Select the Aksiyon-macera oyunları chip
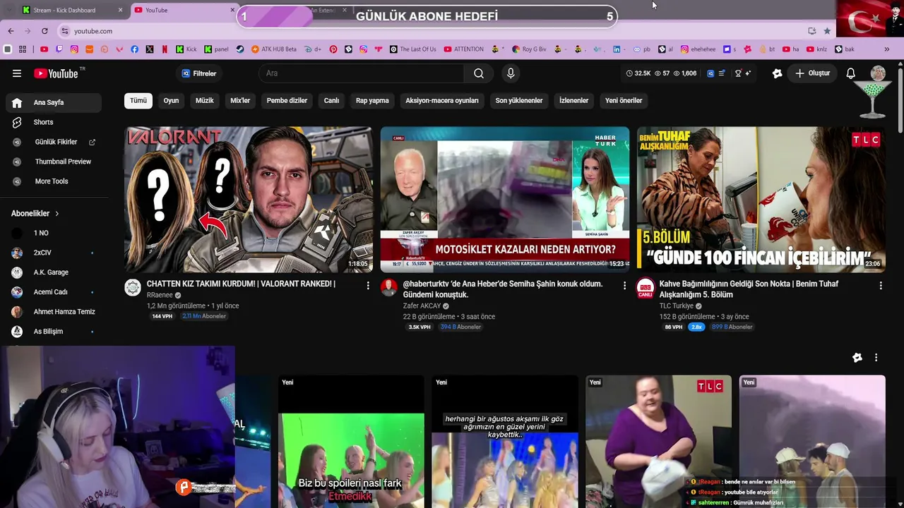The width and height of the screenshot is (904, 508). coord(442,101)
